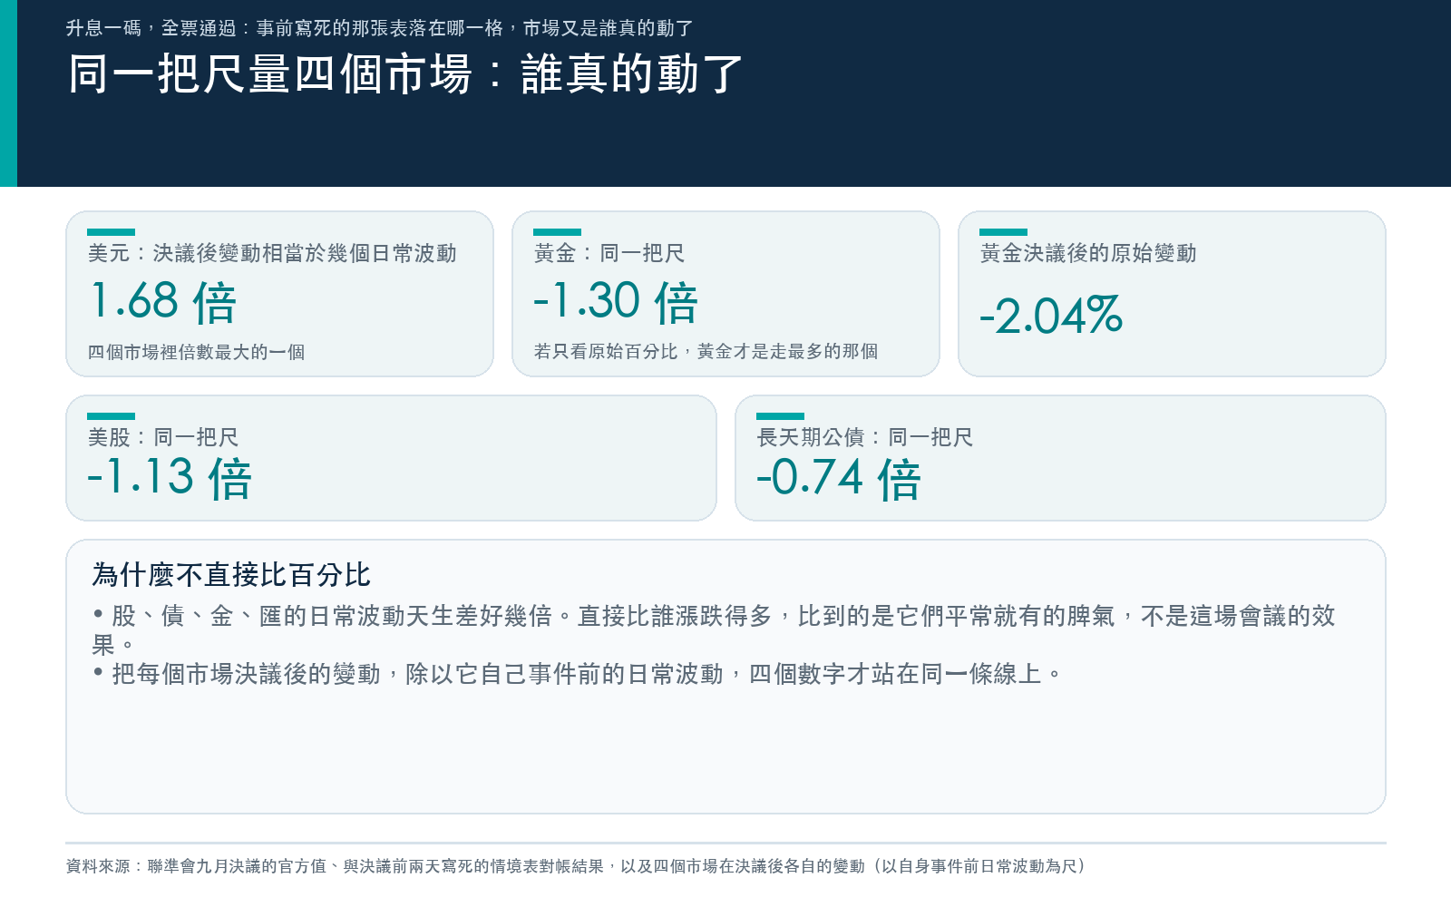Select the value 1.68 倍
Image resolution: width=1451 pixels, height=907 pixels.
tap(163, 301)
